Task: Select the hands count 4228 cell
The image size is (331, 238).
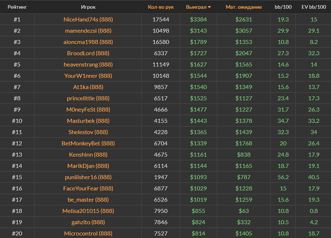Action: click(x=161, y=132)
